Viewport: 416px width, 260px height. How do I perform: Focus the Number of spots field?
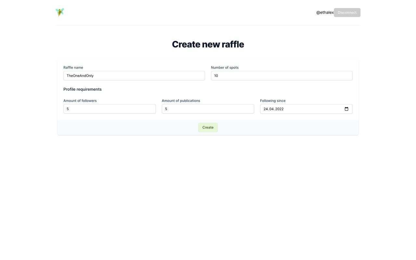point(282,76)
